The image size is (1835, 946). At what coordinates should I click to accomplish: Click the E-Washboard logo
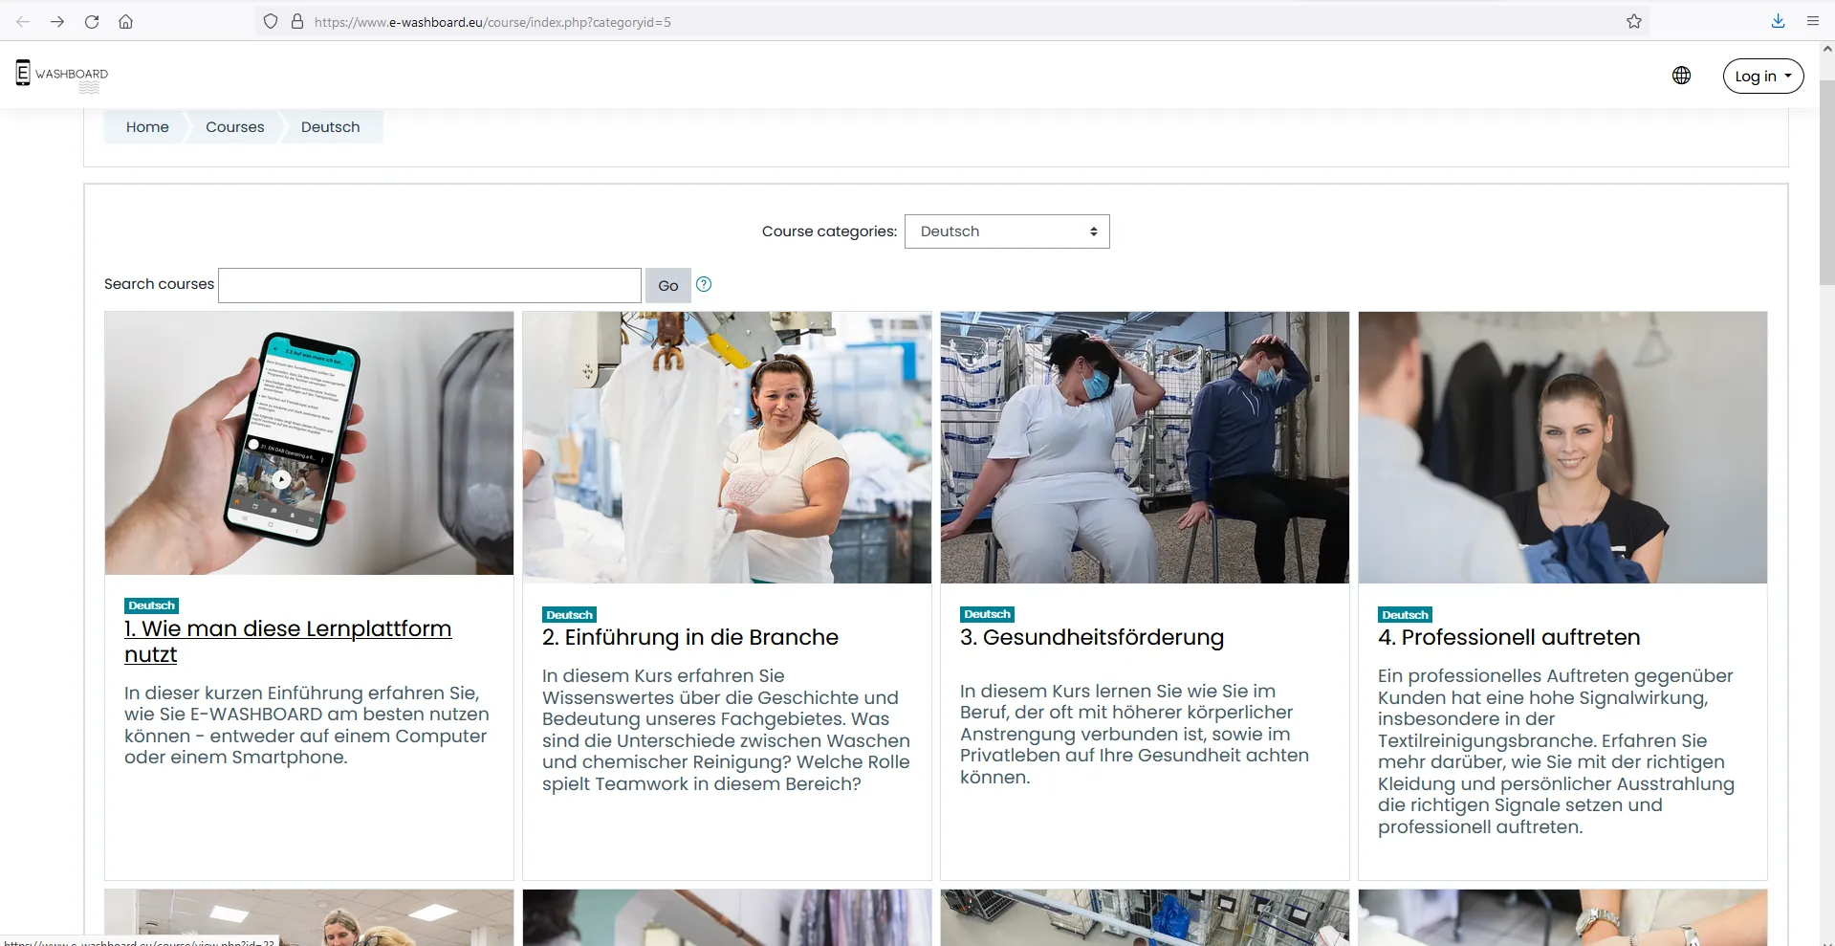[62, 75]
